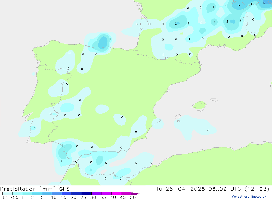Click the '45' legend scale label
The width and height of the screenshot is (272, 199).
tap(123, 197)
